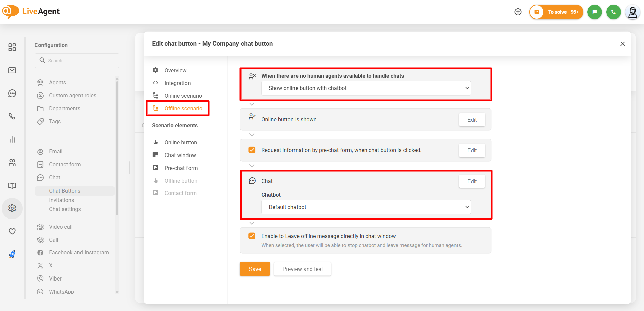Click Edit for Online button is shown
Screen dimensions: 644x311
point(472,120)
